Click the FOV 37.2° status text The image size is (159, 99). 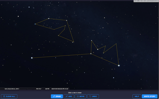click(39, 89)
